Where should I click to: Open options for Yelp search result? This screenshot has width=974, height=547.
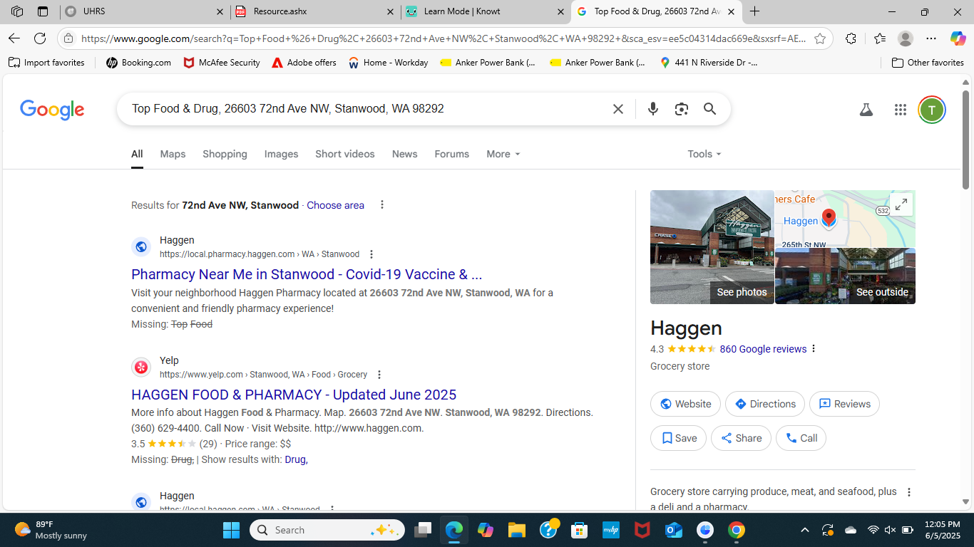(x=379, y=375)
